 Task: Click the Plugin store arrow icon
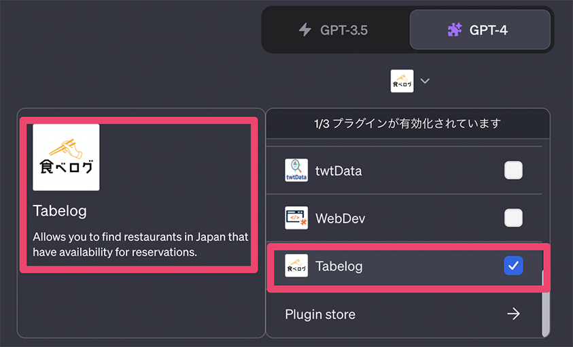point(513,314)
